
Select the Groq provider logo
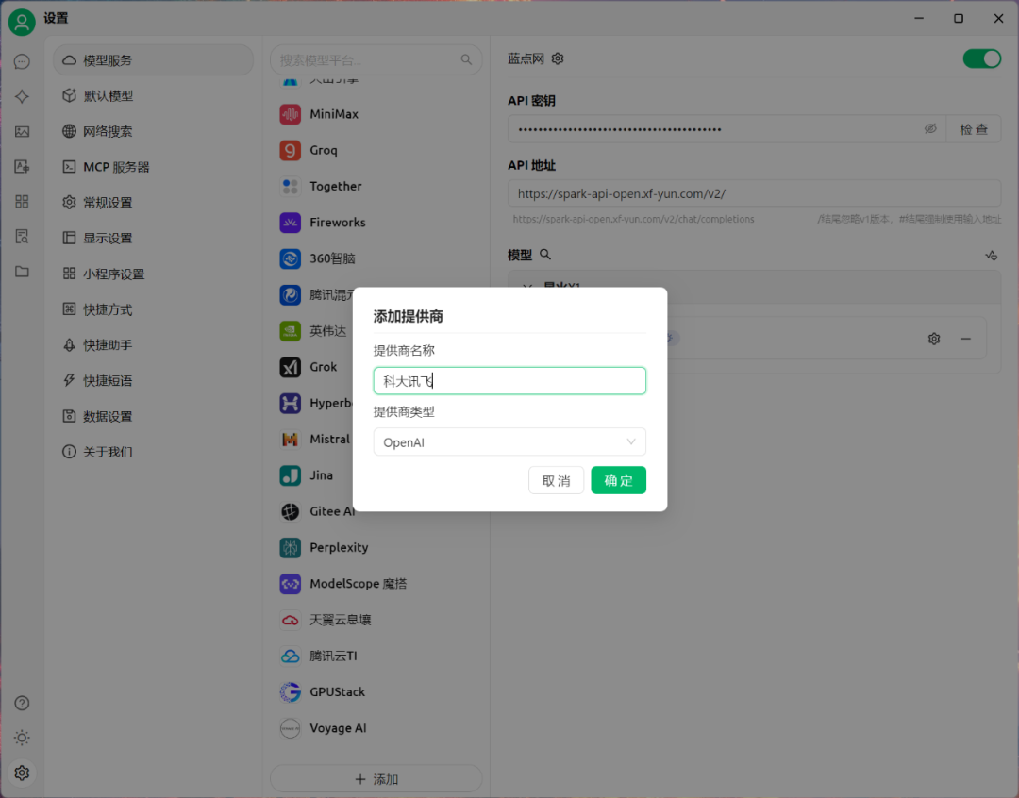291,151
